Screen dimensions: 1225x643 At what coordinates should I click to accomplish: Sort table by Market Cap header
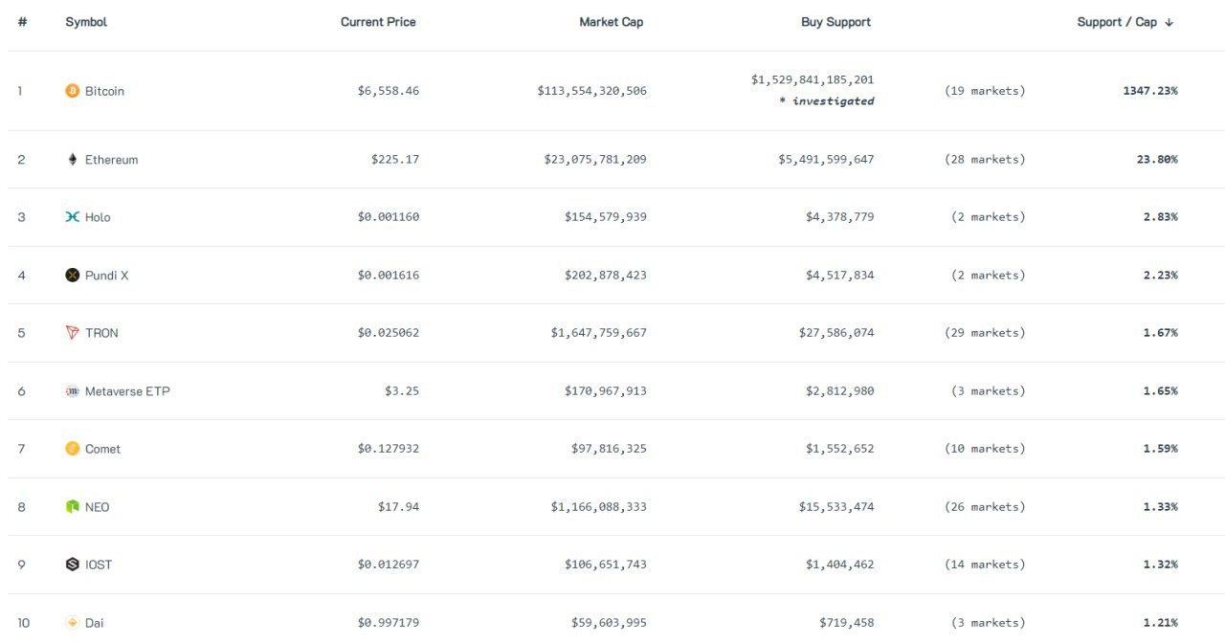click(611, 22)
